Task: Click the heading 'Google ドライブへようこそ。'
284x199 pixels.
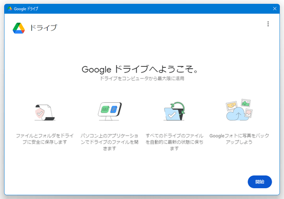Action: pyautogui.click(x=140, y=69)
